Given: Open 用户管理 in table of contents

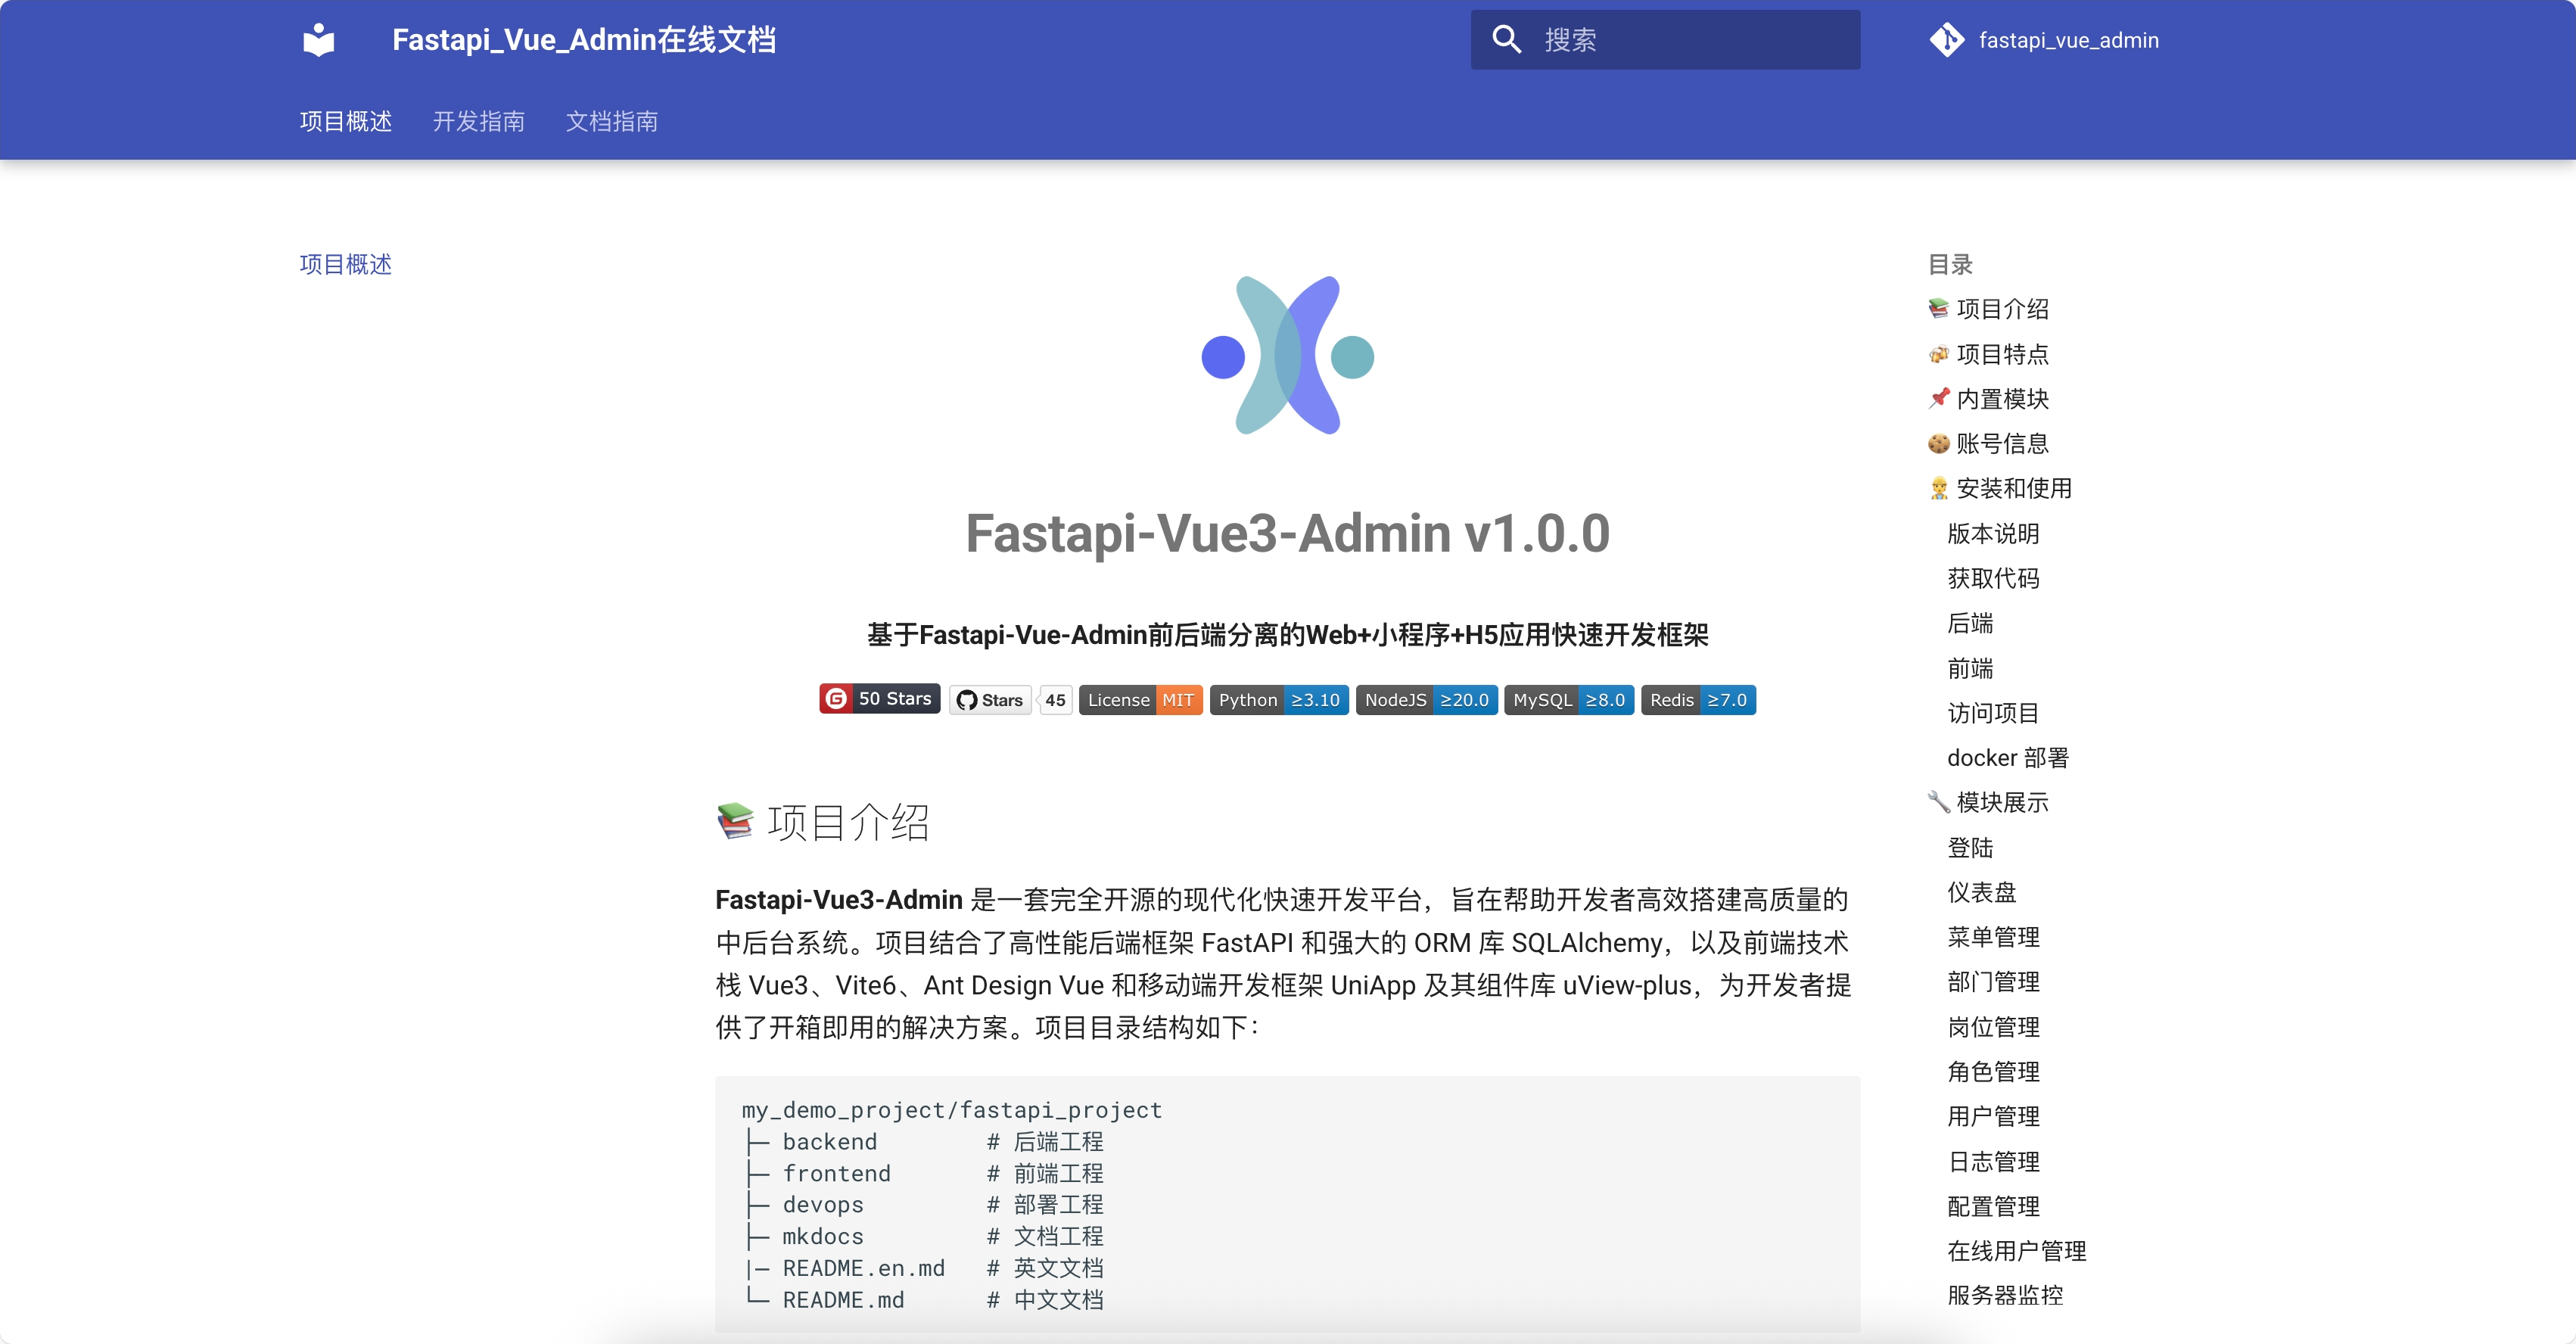Looking at the screenshot, I should 1993,1116.
